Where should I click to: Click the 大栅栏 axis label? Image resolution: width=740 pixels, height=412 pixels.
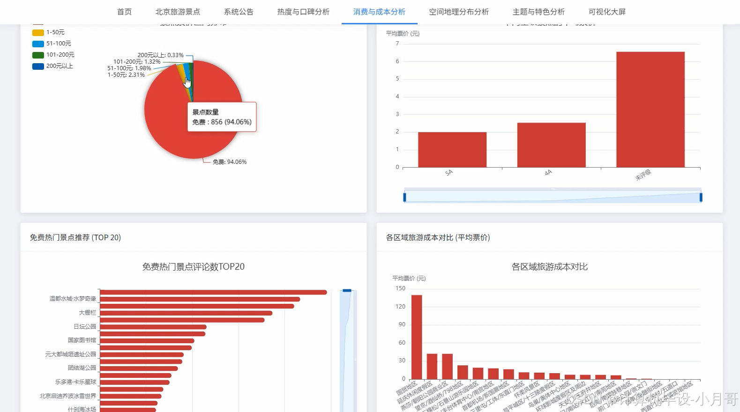click(x=87, y=313)
